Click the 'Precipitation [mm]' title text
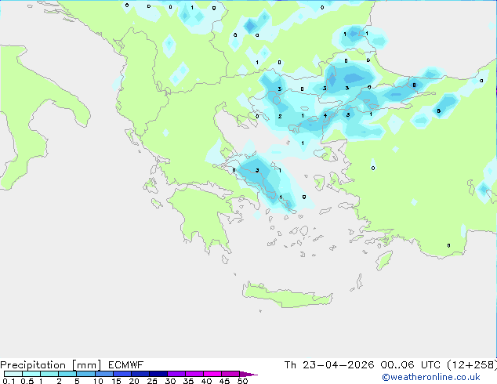Screen dimensions: 497x384 coord(50,365)
